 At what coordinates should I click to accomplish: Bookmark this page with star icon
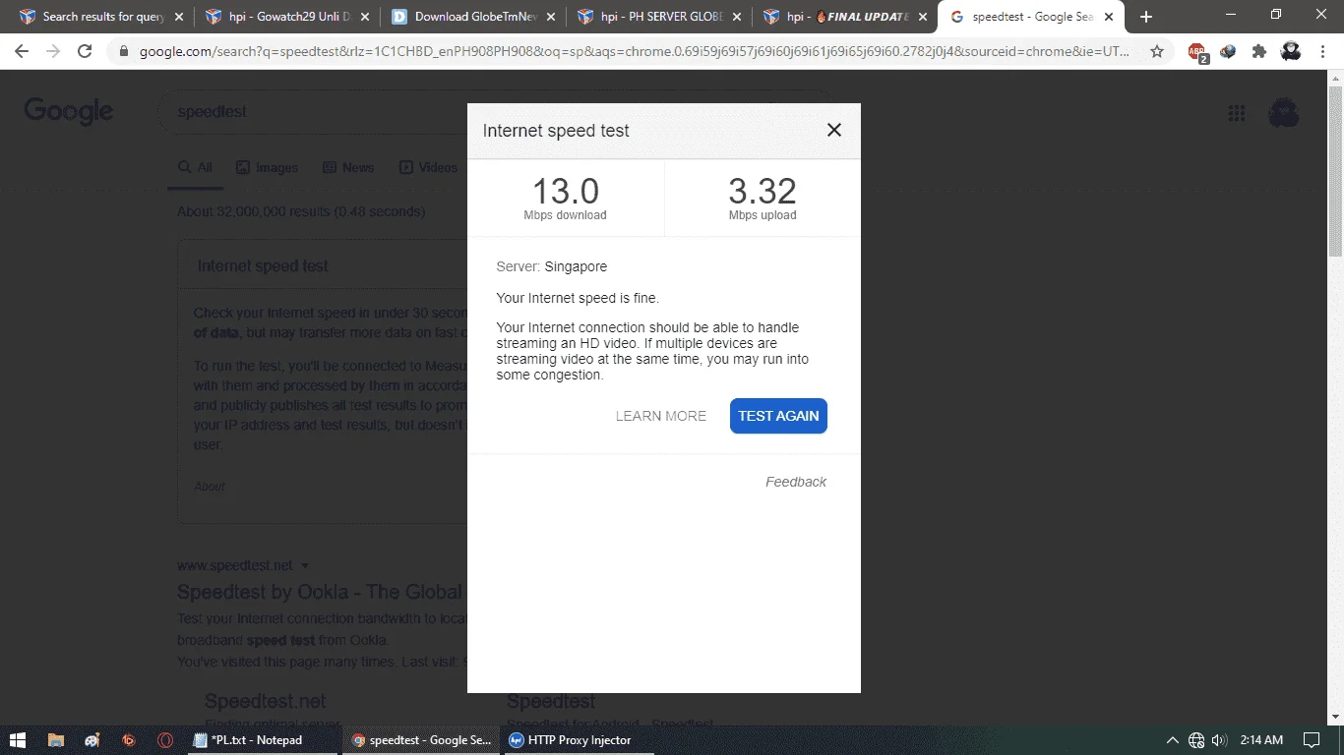[1157, 51]
